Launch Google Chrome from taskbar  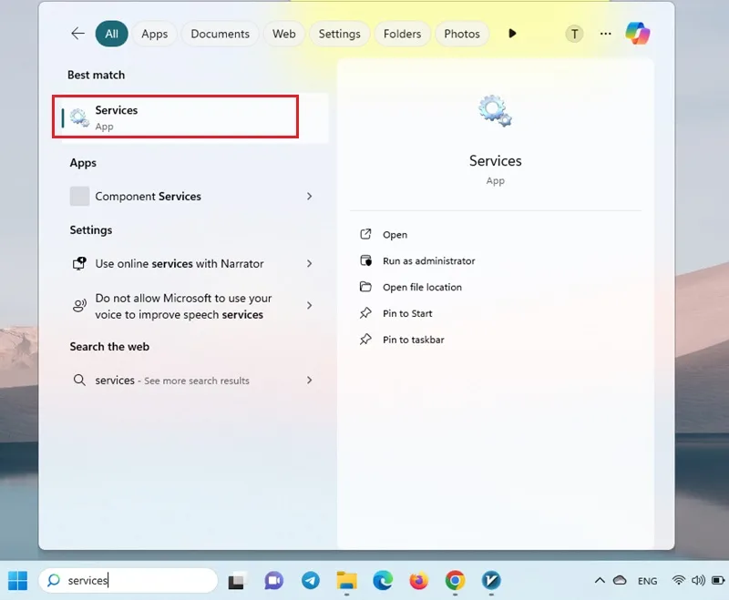[x=455, y=581]
